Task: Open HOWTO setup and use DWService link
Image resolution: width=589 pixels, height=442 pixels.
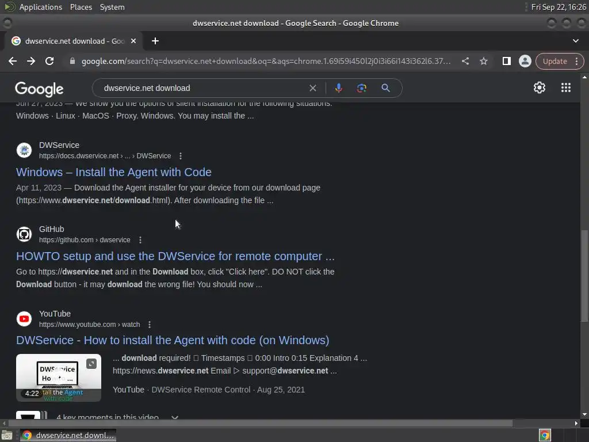Action: tap(175, 256)
